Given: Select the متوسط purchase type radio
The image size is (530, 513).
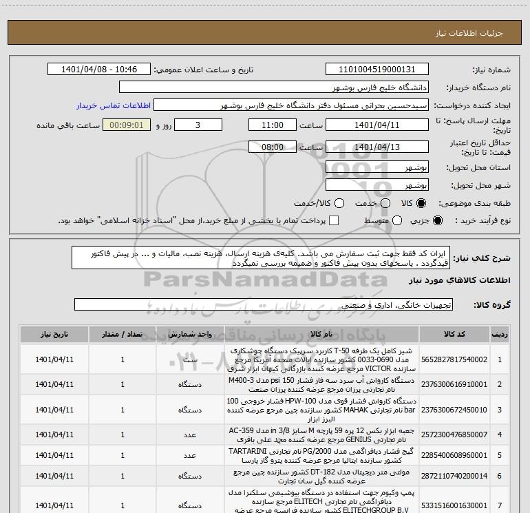Looking at the screenshot, I should (397, 220).
